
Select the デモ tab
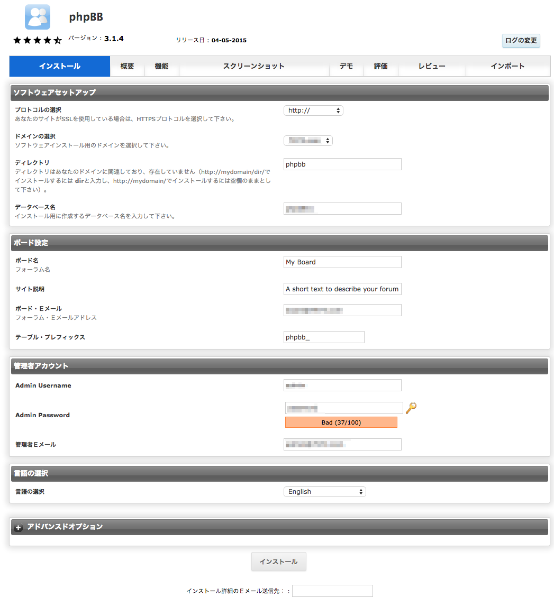(x=347, y=67)
